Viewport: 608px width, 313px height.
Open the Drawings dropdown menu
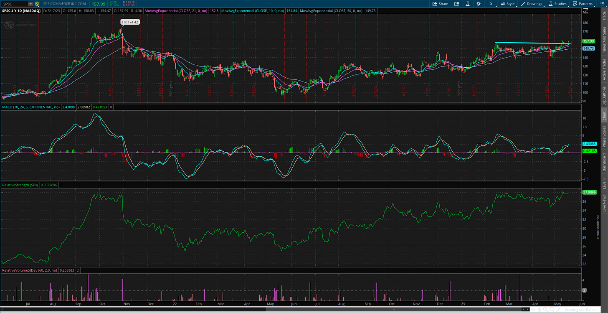[x=532, y=4]
